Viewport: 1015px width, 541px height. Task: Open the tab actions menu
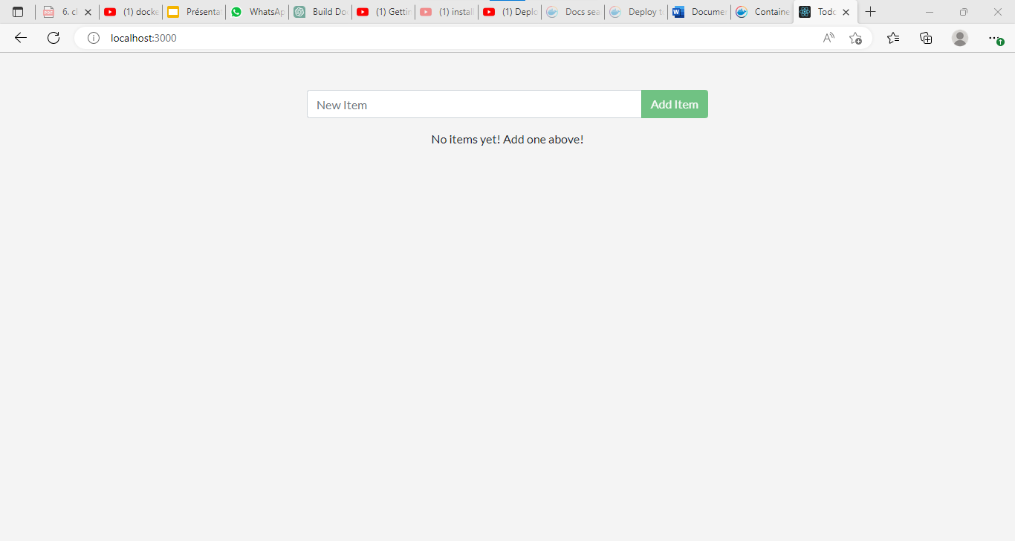(17, 12)
